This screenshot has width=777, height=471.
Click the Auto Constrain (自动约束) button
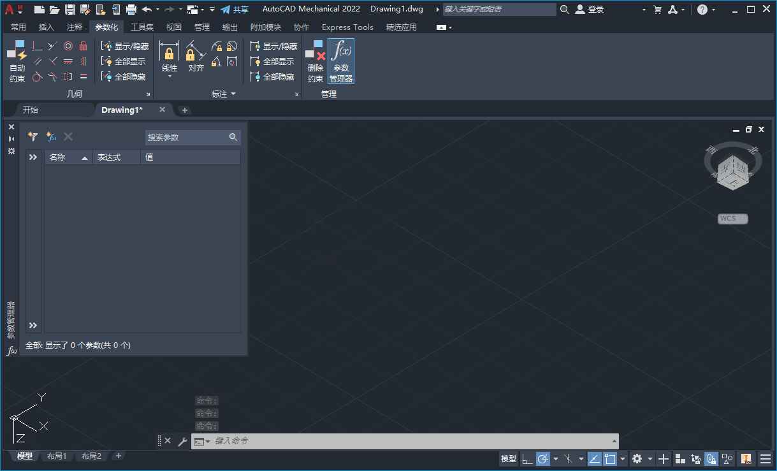coord(17,61)
